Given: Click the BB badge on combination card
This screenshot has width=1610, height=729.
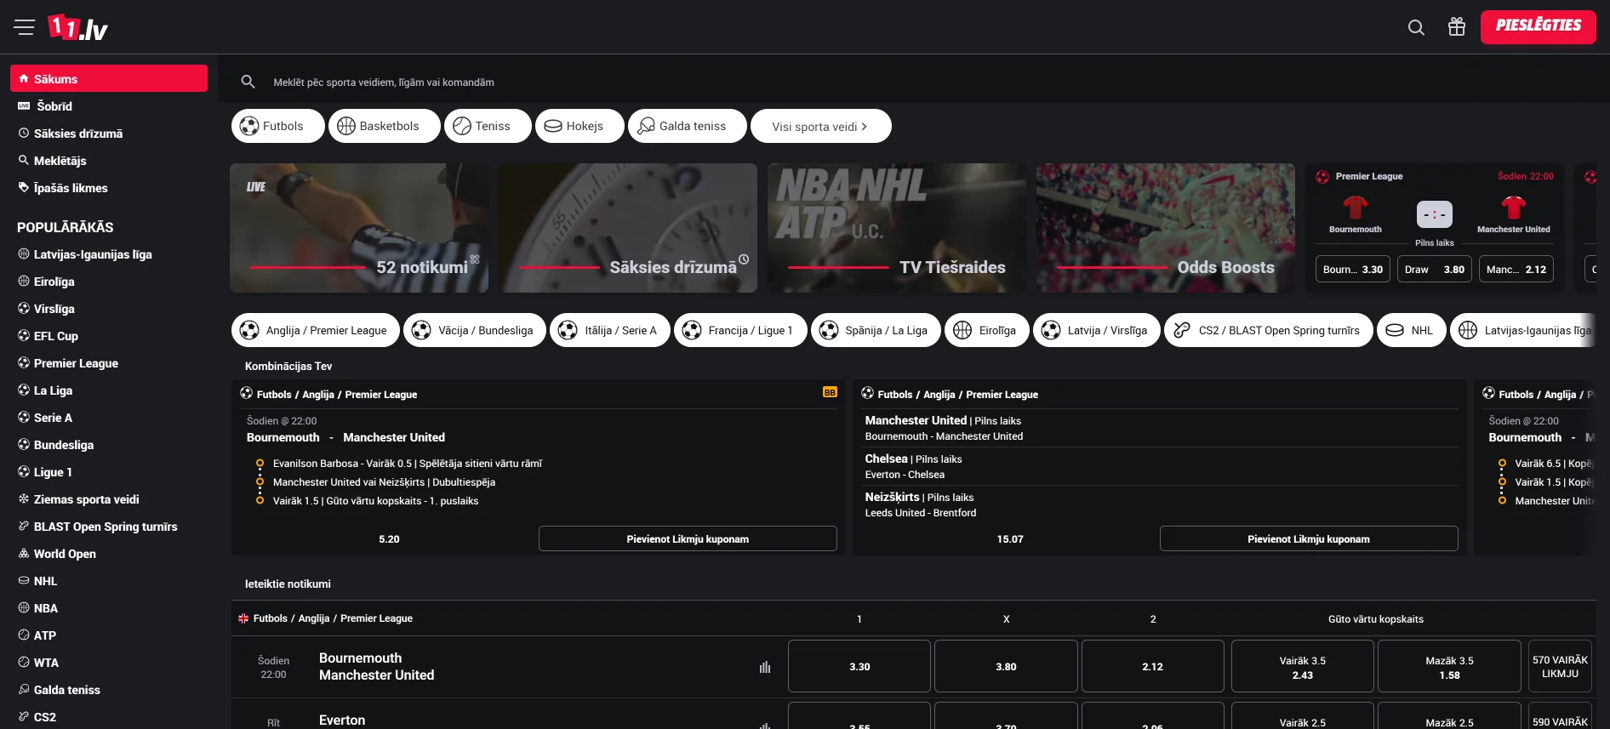Looking at the screenshot, I should point(830,392).
